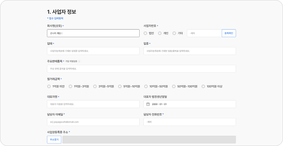Click the 업종 input field
Screen dimensions: 283x146
click(x=190, y=51)
